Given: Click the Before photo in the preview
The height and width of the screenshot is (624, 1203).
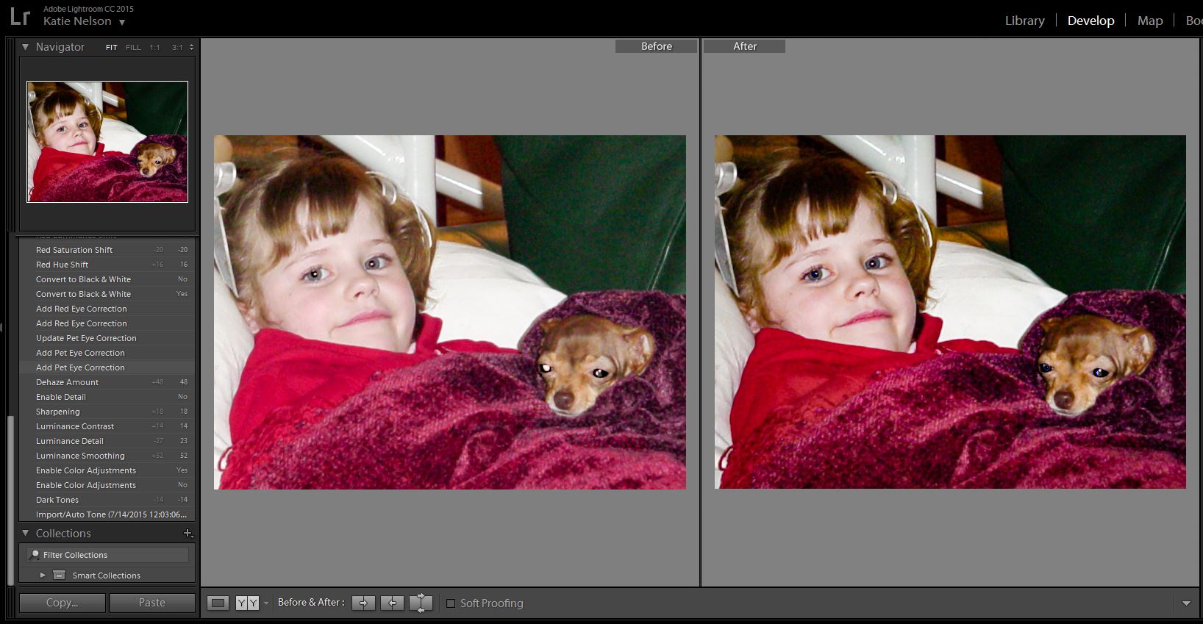Looking at the screenshot, I should tap(450, 312).
